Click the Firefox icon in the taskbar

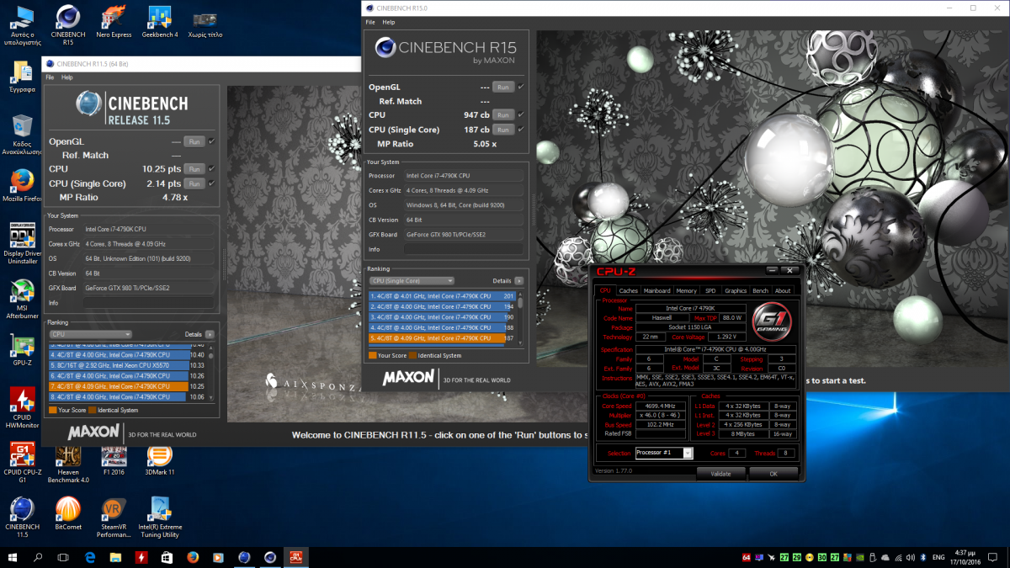click(x=192, y=556)
